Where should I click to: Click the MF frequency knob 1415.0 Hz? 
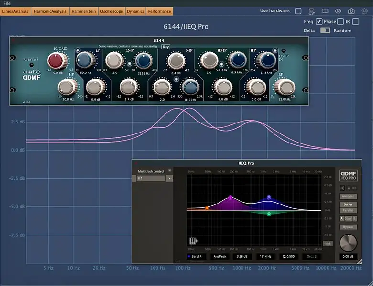[190, 88]
